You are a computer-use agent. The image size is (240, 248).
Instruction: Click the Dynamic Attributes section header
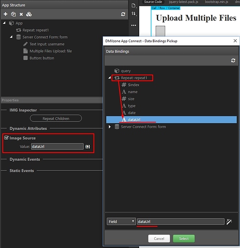point(28,128)
